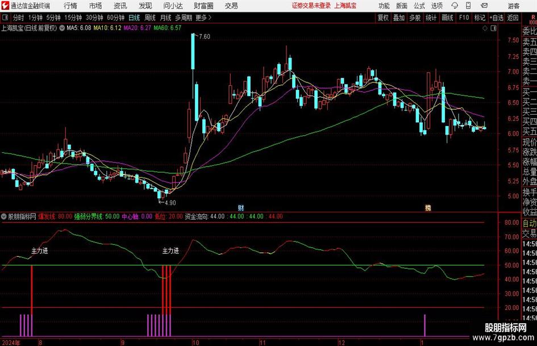537x346 pixels.
Task: Open the headset customer service icon
Action: point(455,6)
